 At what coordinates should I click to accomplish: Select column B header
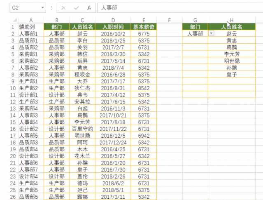(57, 20)
